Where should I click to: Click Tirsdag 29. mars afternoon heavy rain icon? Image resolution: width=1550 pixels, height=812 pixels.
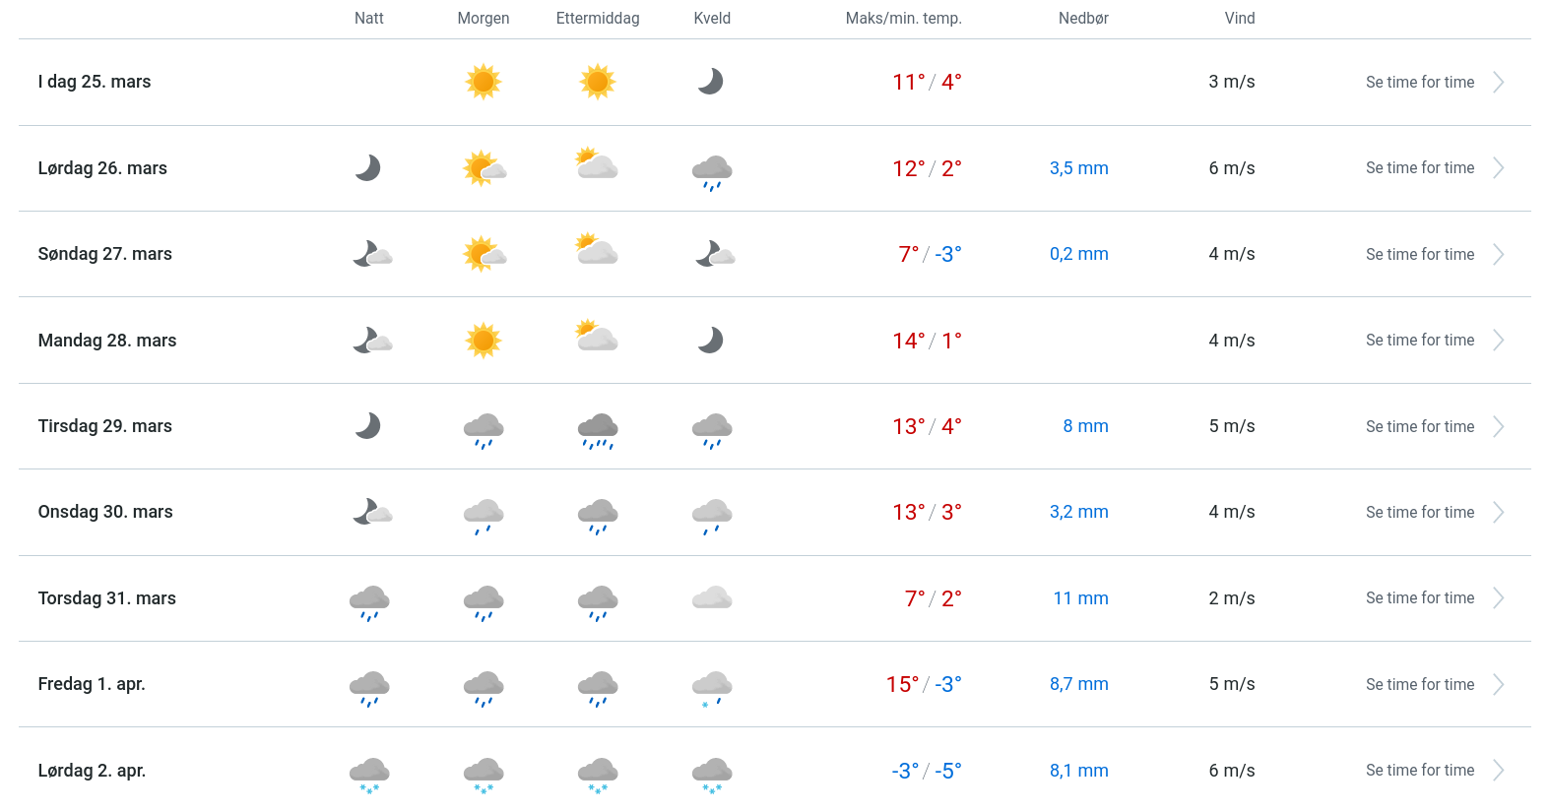[598, 429]
